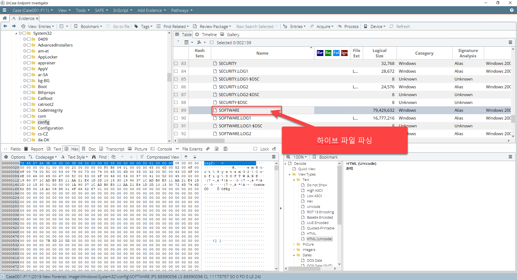This screenshot has width=517, height=280.
Task: Click the table horizontal scrollbar thumb
Action: coord(201,141)
